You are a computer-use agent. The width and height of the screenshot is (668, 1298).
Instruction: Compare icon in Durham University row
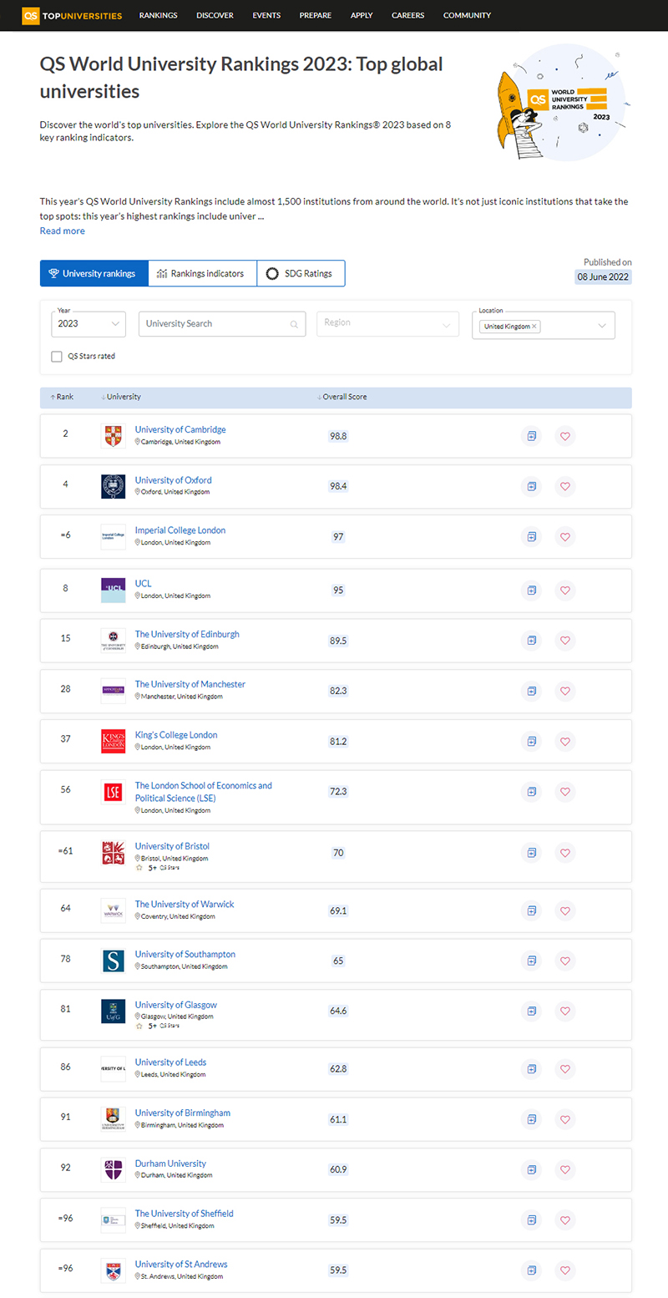pyautogui.click(x=531, y=1169)
